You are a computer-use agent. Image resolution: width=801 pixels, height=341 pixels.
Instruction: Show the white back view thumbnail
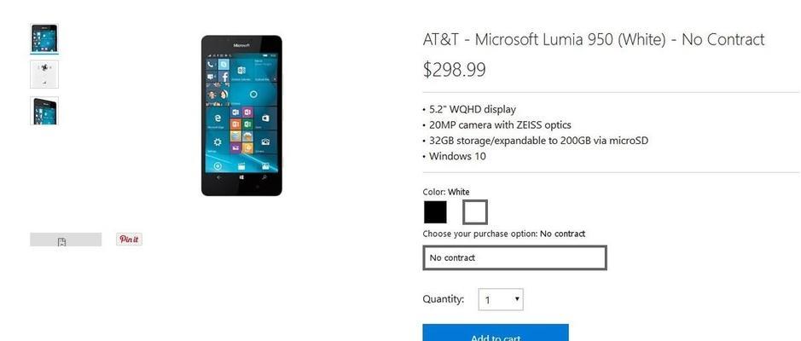pyautogui.click(x=44, y=74)
